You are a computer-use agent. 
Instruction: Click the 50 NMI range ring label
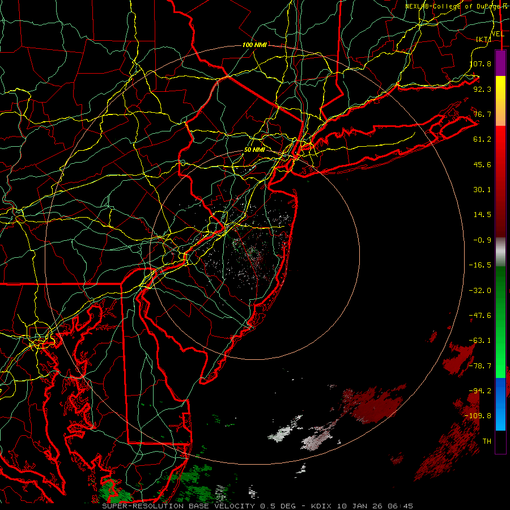click(254, 150)
